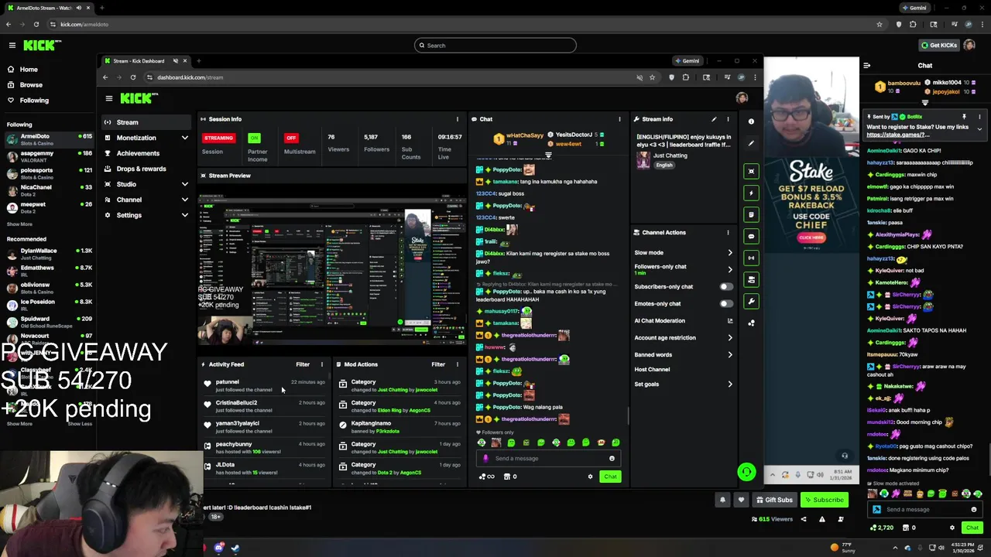Bookmark kick.com page with the star icon

[880, 24]
